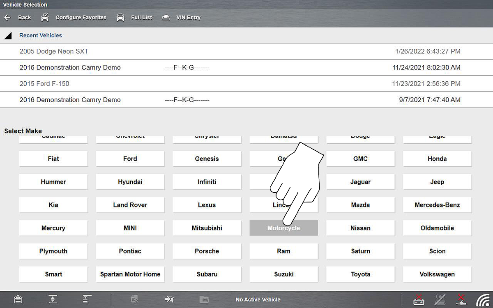Image resolution: width=493 pixels, height=308 pixels.
Task: Click the battery connection status icon
Action: [418, 299]
